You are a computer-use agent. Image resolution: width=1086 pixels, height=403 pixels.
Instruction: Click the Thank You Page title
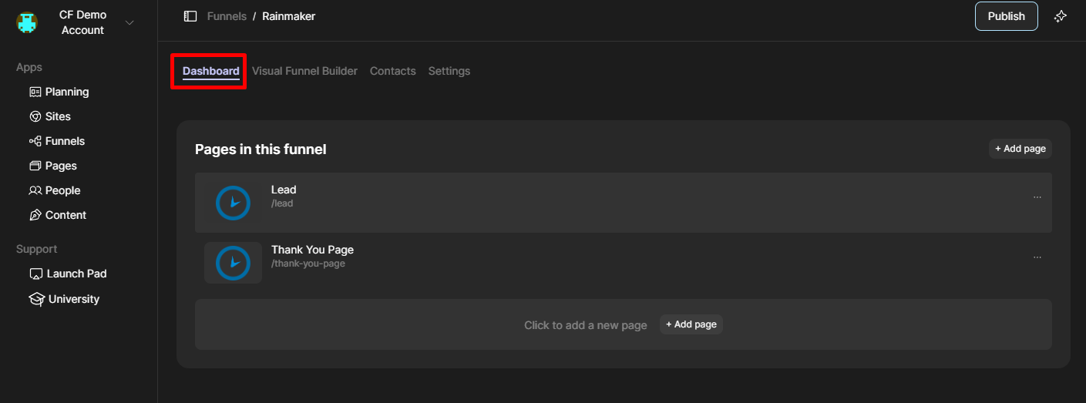(312, 250)
